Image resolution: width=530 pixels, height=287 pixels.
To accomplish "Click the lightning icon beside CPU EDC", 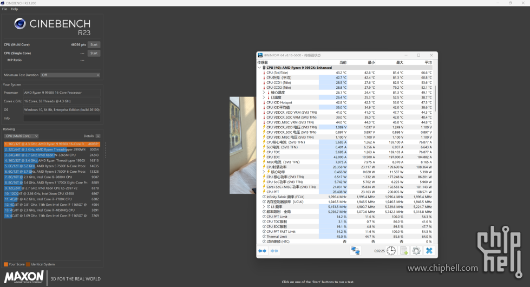I will click(x=264, y=157).
